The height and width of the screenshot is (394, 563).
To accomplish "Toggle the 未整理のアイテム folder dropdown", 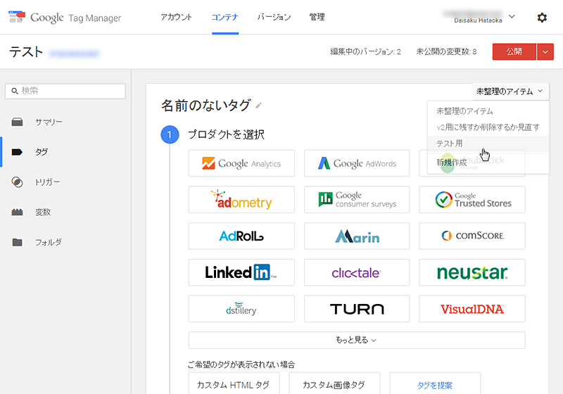I will click(510, 92).
